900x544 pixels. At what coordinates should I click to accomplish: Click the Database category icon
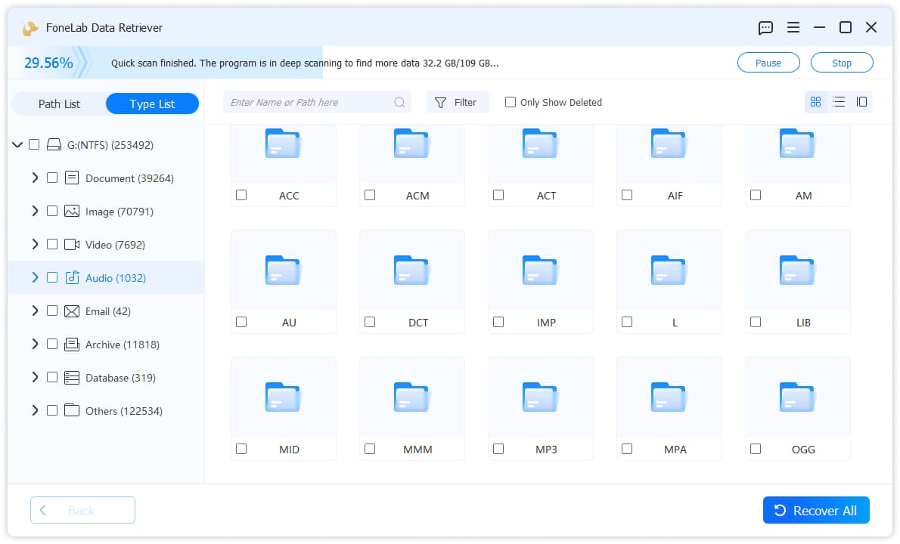72,378
